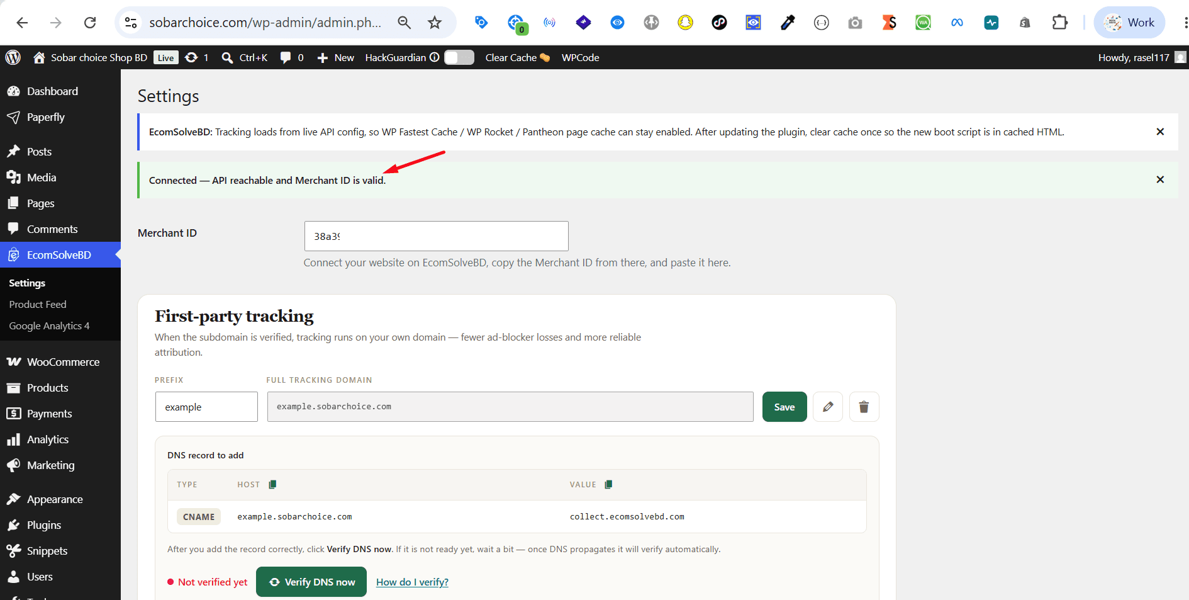Viewport: 1189px width, 600px height.
Task: Reload the current page
Action: [90, 23]
